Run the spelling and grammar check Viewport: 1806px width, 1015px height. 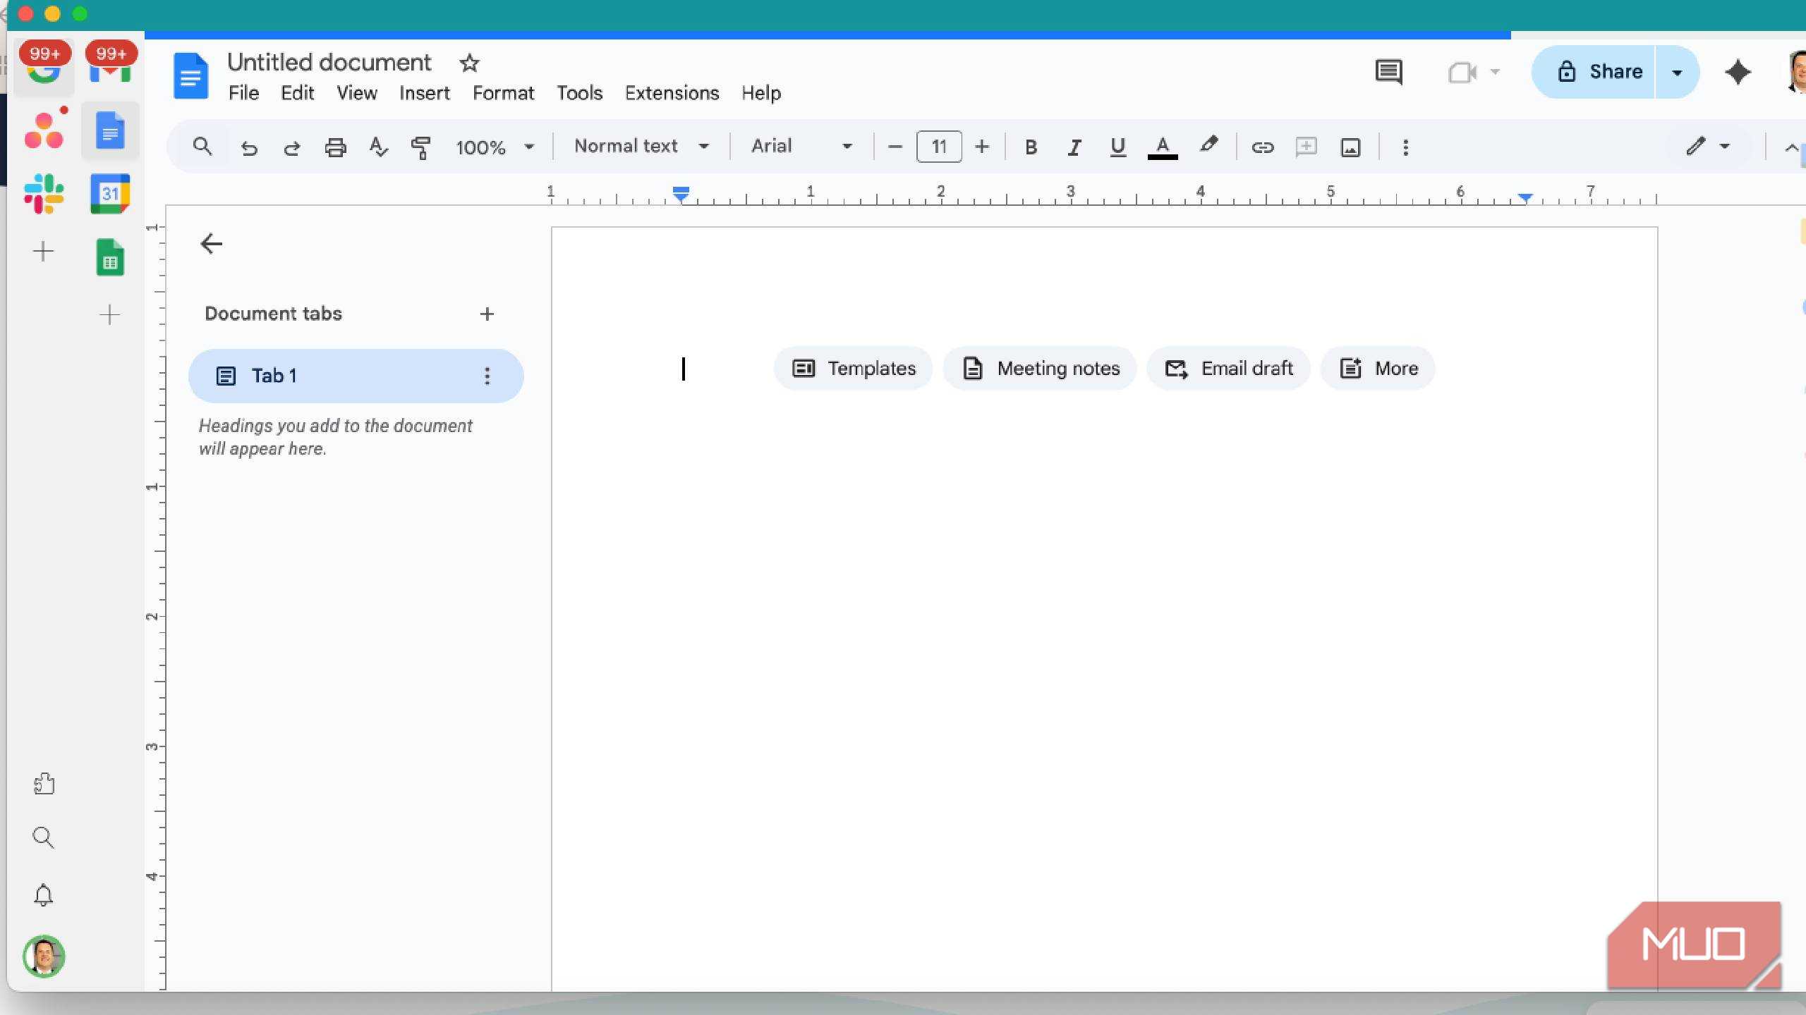[x=378, y=147]
